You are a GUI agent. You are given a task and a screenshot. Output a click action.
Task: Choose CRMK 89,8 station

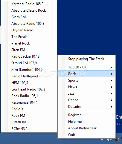pyautogui.click(x=29, y=122)
